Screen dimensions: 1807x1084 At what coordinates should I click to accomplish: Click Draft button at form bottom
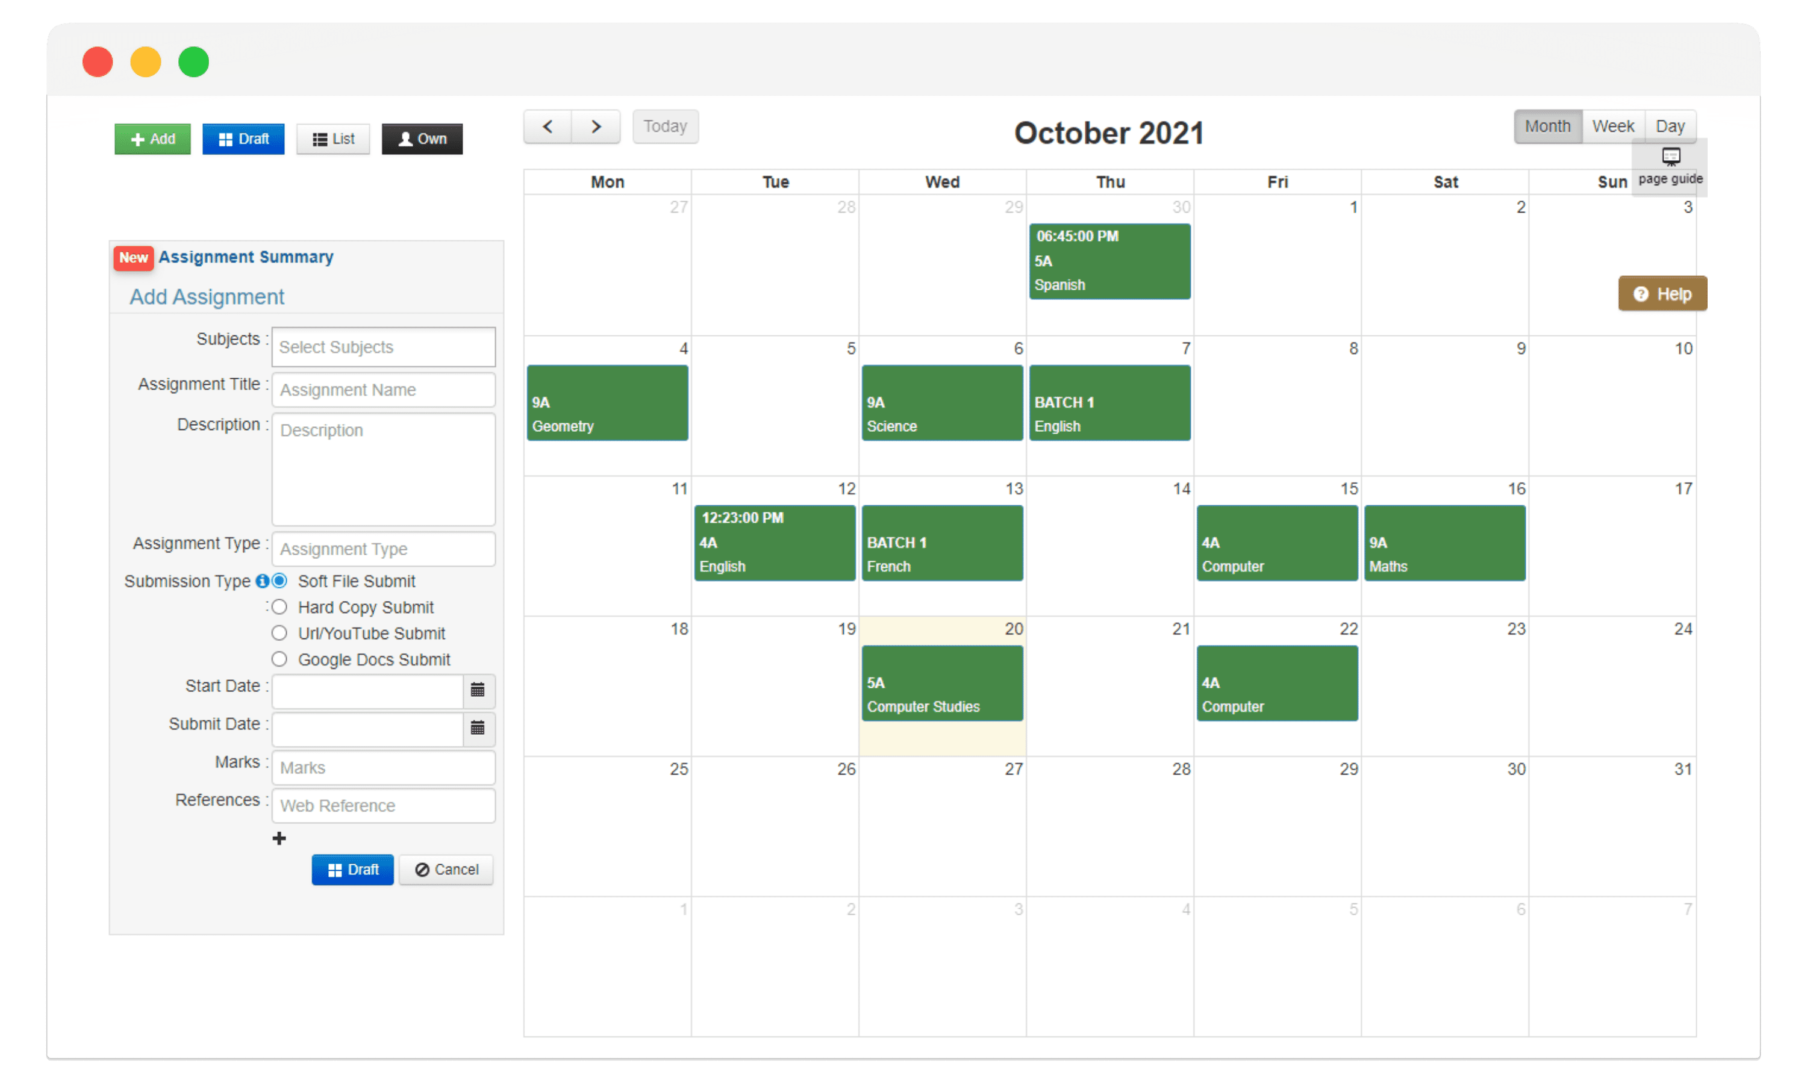351,868
